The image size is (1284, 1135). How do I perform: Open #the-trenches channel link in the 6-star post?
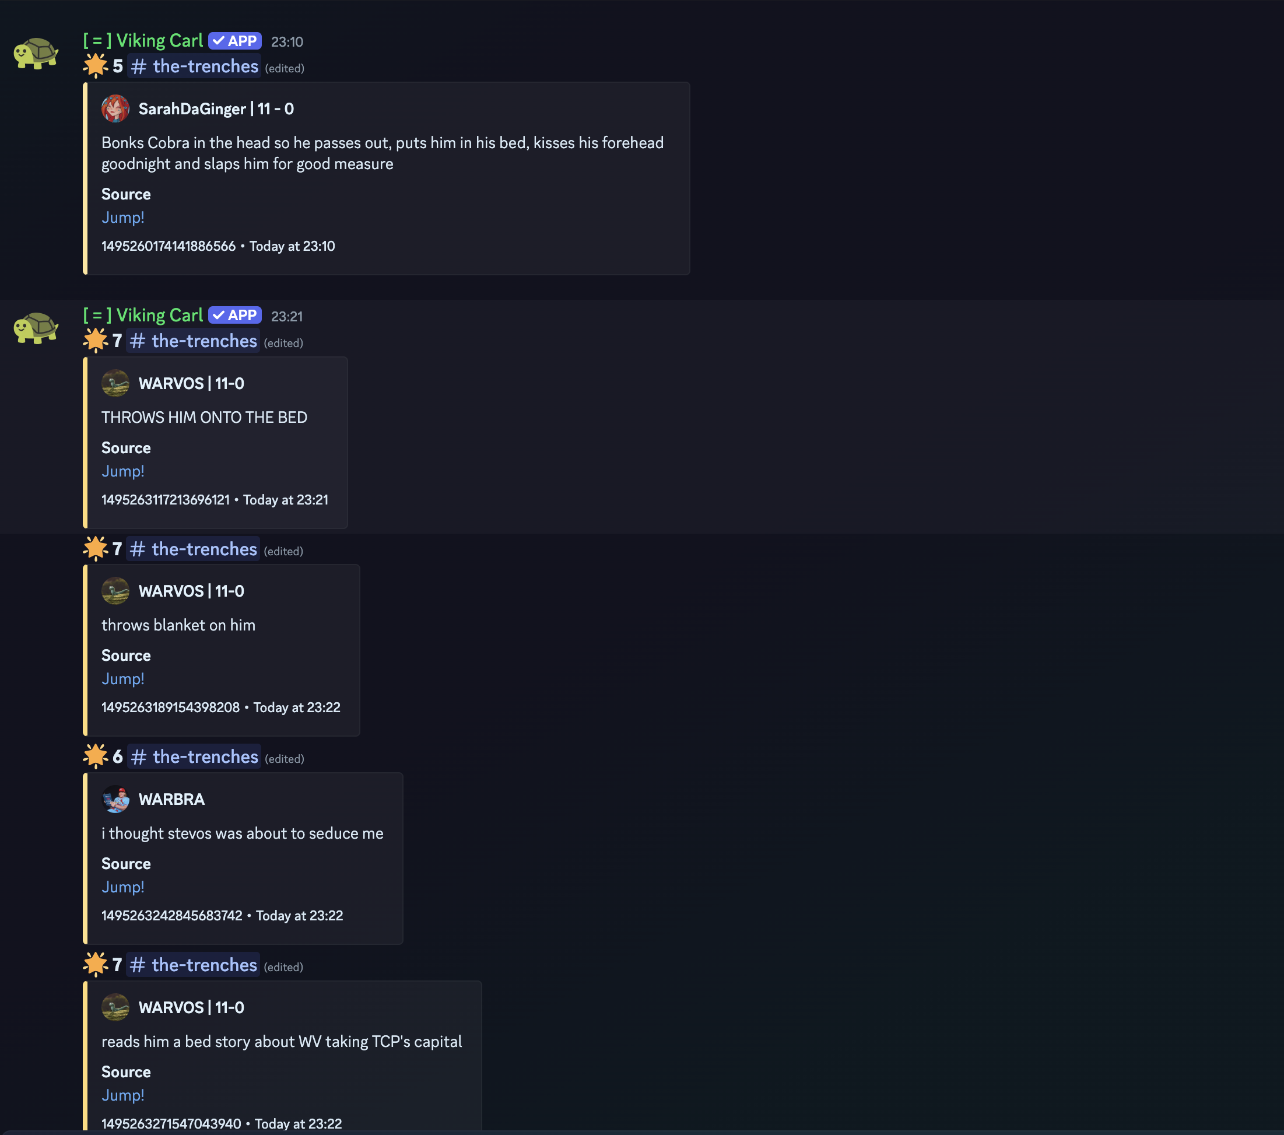(195, 757)
